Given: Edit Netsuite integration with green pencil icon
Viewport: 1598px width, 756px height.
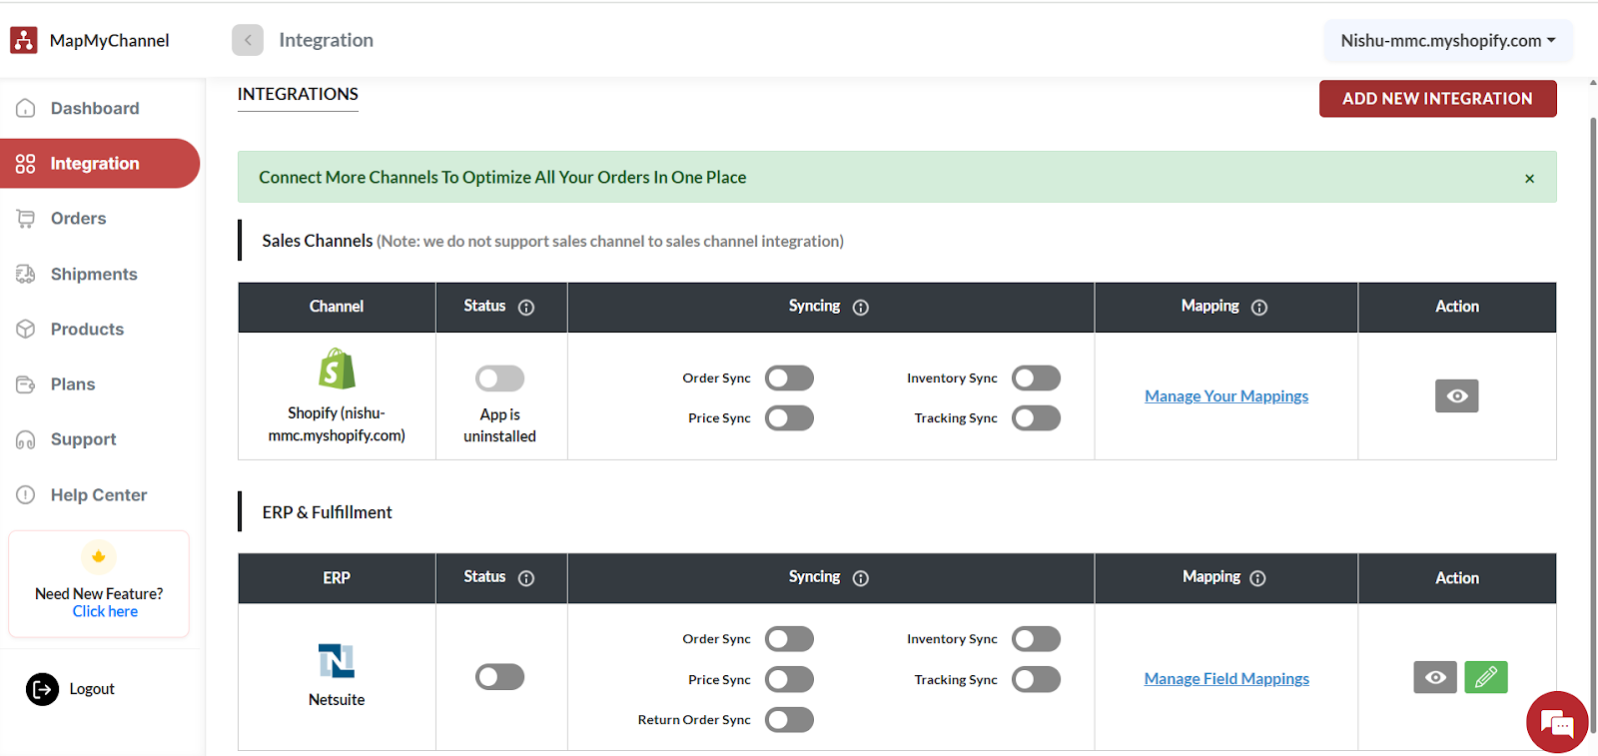Looking at the screenshot, I should 1485,677.
